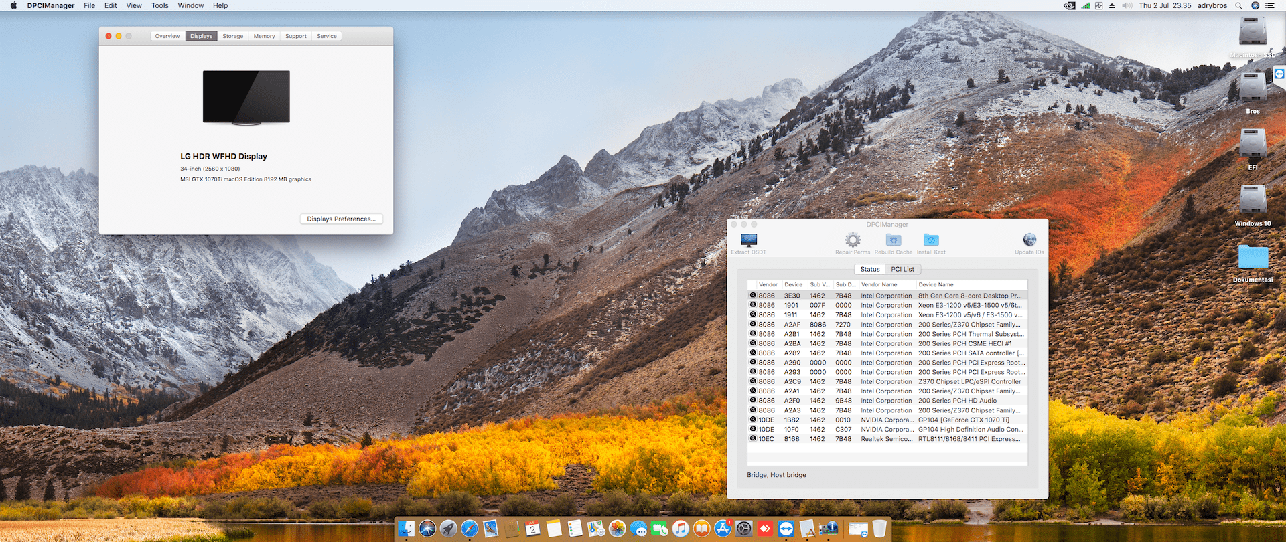Click the Displays Preferences button
Viewport: 1286px width, 542px height.
pyautogui.click(x=341, y=219)
